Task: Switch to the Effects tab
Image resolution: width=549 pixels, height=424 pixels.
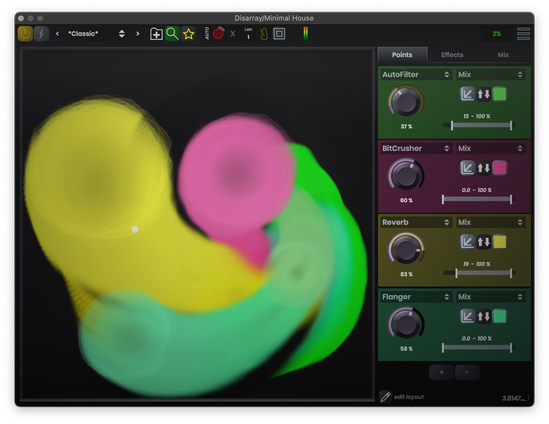Action: [x=452, y=55]
